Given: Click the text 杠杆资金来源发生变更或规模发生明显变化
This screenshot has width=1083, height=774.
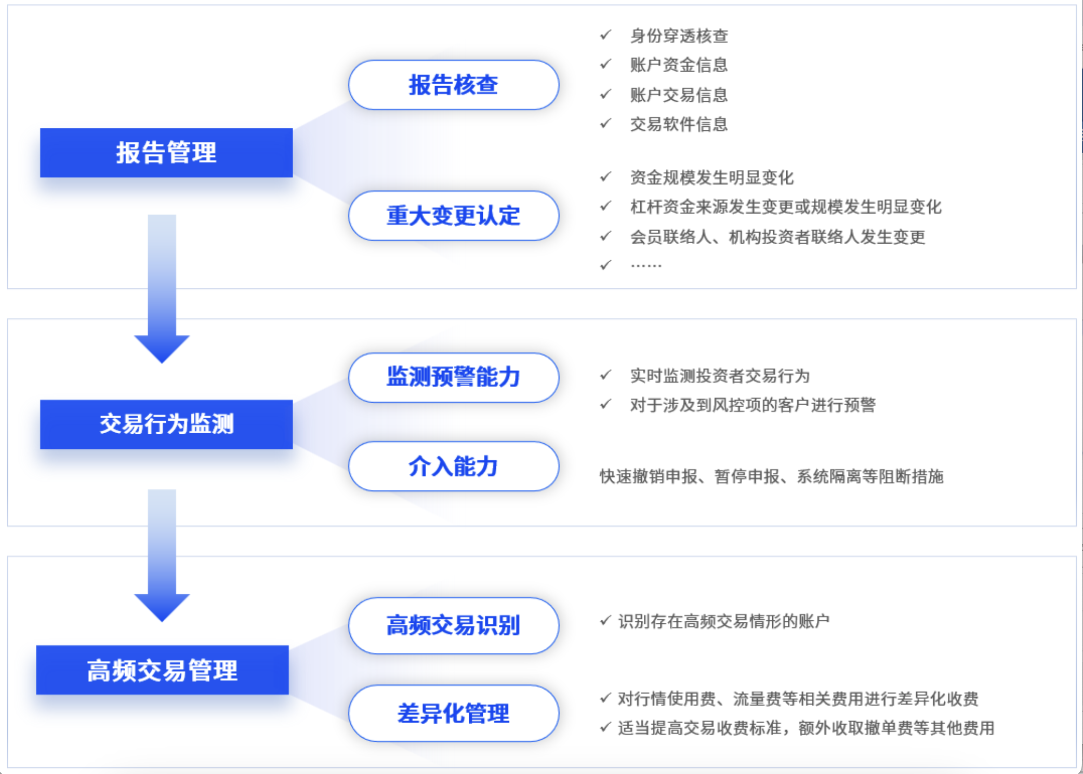Looking at the screenshot, I should click(785, 207).
